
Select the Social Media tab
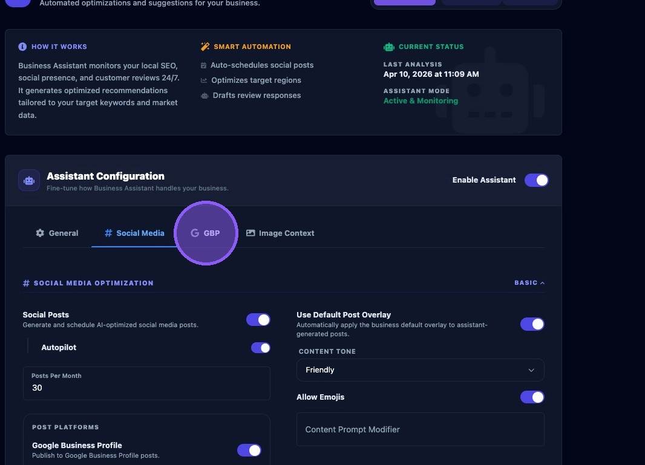pos(134,233)
